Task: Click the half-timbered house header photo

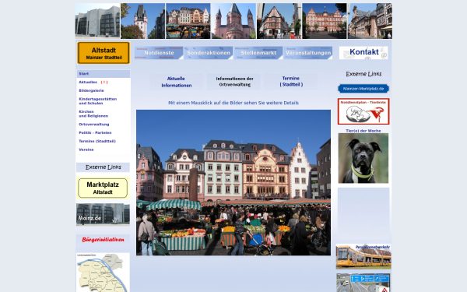Action: click(279, 21)
